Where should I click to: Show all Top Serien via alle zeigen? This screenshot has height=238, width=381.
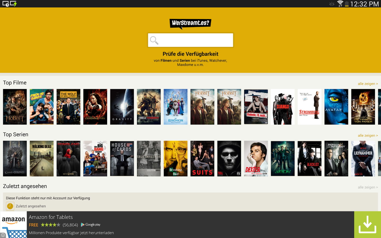pyautogui.click(x=368, y=136)
